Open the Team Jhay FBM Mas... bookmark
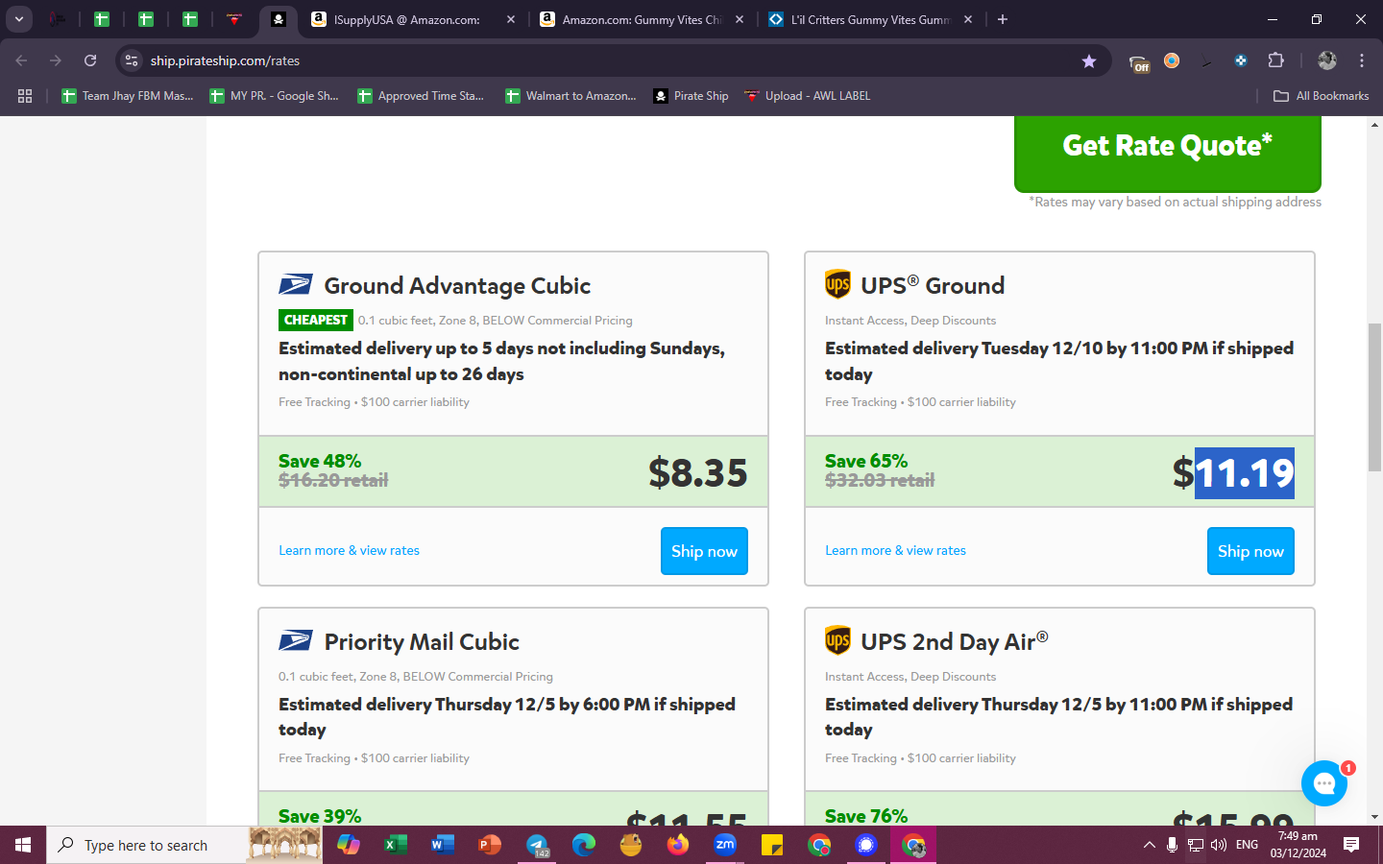Image resolution: width=1383 pixels, height=864 pixels. [x=128, y=96]
